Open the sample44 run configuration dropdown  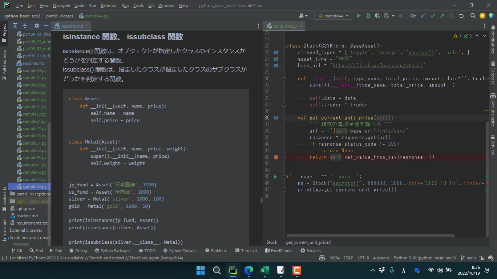pyautogui.click(x=333, y=16)
